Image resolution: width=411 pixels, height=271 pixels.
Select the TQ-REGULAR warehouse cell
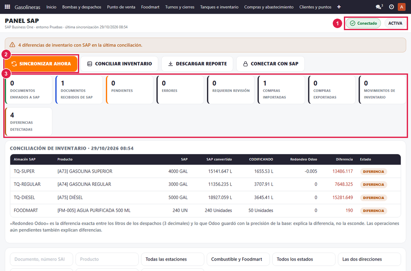point(27,184)
